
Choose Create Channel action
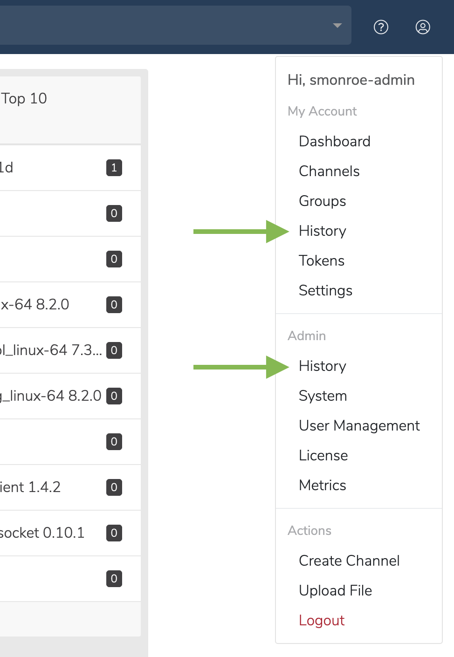349,561
